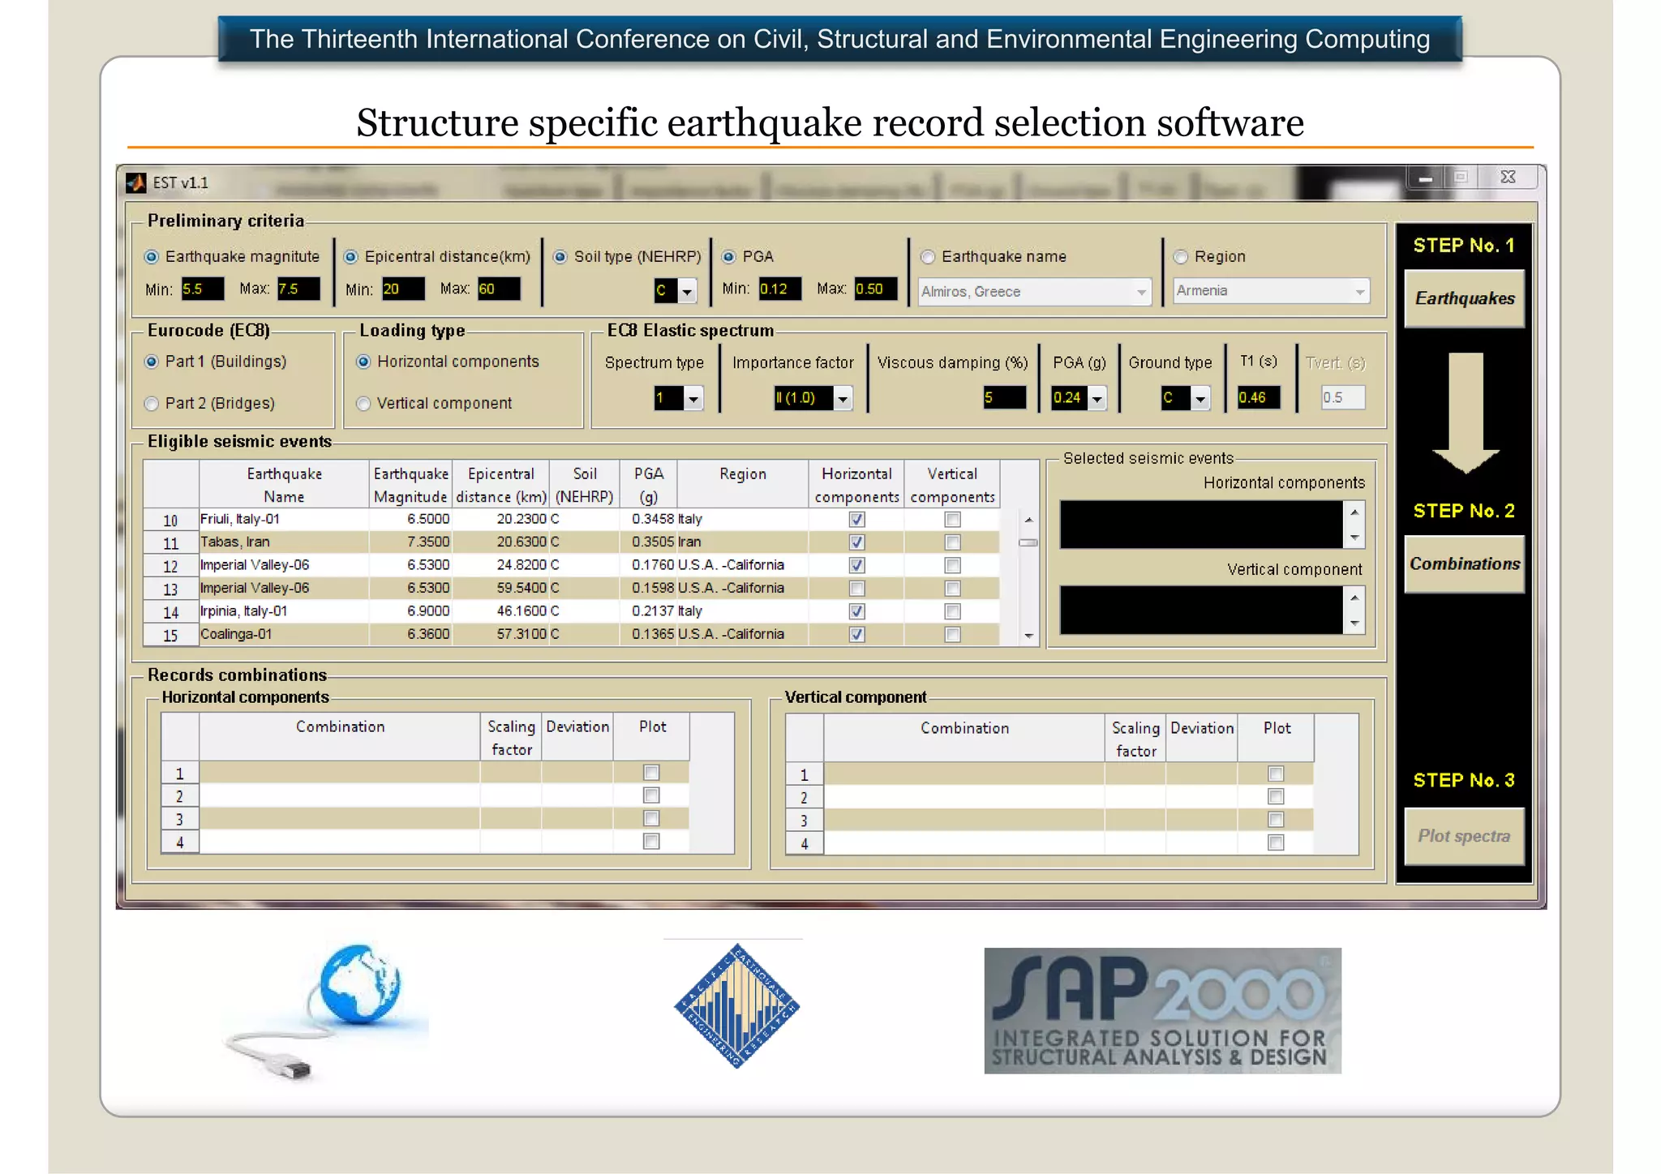Check horizontal components for Imperial Valley-06 row 13
Screen dimensions: 1661x1174
click(x=856, y=589)
